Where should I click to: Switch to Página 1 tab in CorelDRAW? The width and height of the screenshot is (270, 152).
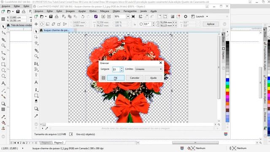(46, 143)
